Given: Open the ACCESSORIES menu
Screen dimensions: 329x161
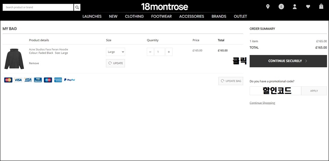Looking at the screenshot, I should (192, 16).
